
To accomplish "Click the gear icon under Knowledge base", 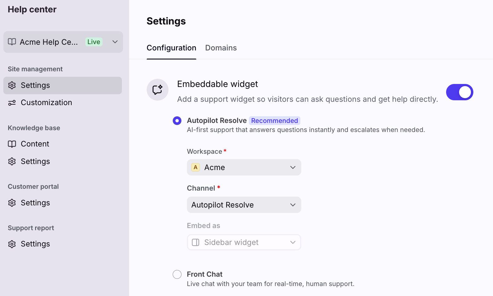I will coord(12,162).
